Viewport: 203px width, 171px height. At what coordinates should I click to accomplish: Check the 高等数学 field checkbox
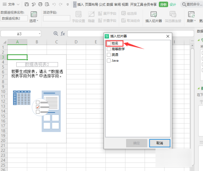pos(109,49)
